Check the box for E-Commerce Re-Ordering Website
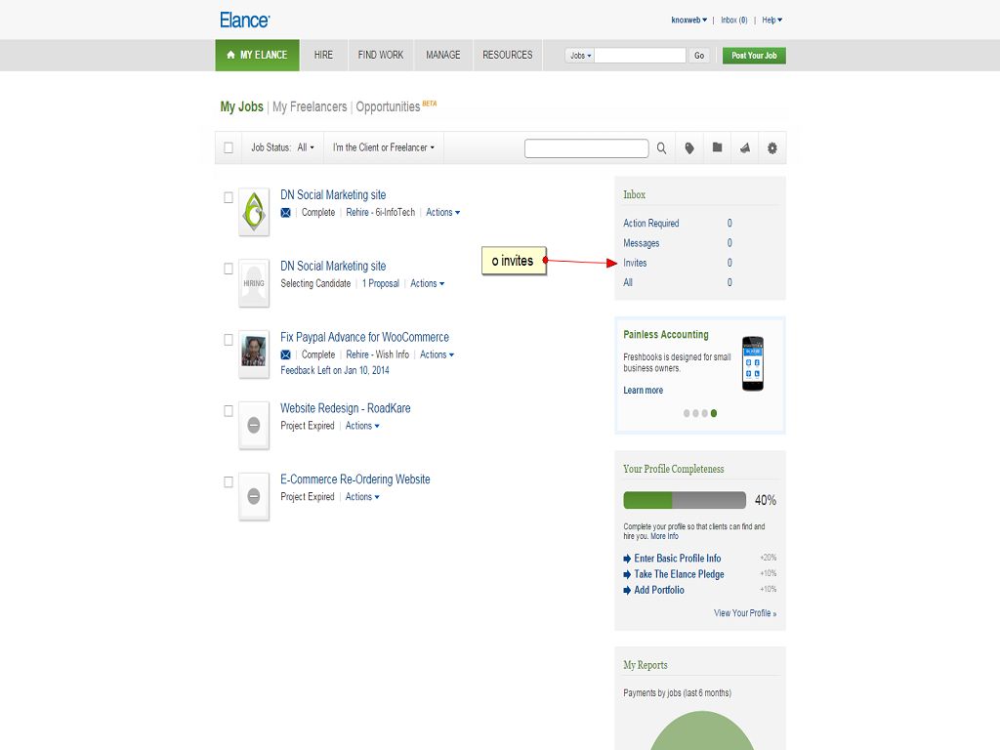This screenshot has height=750, width=1000. click(x=229, y=482)
